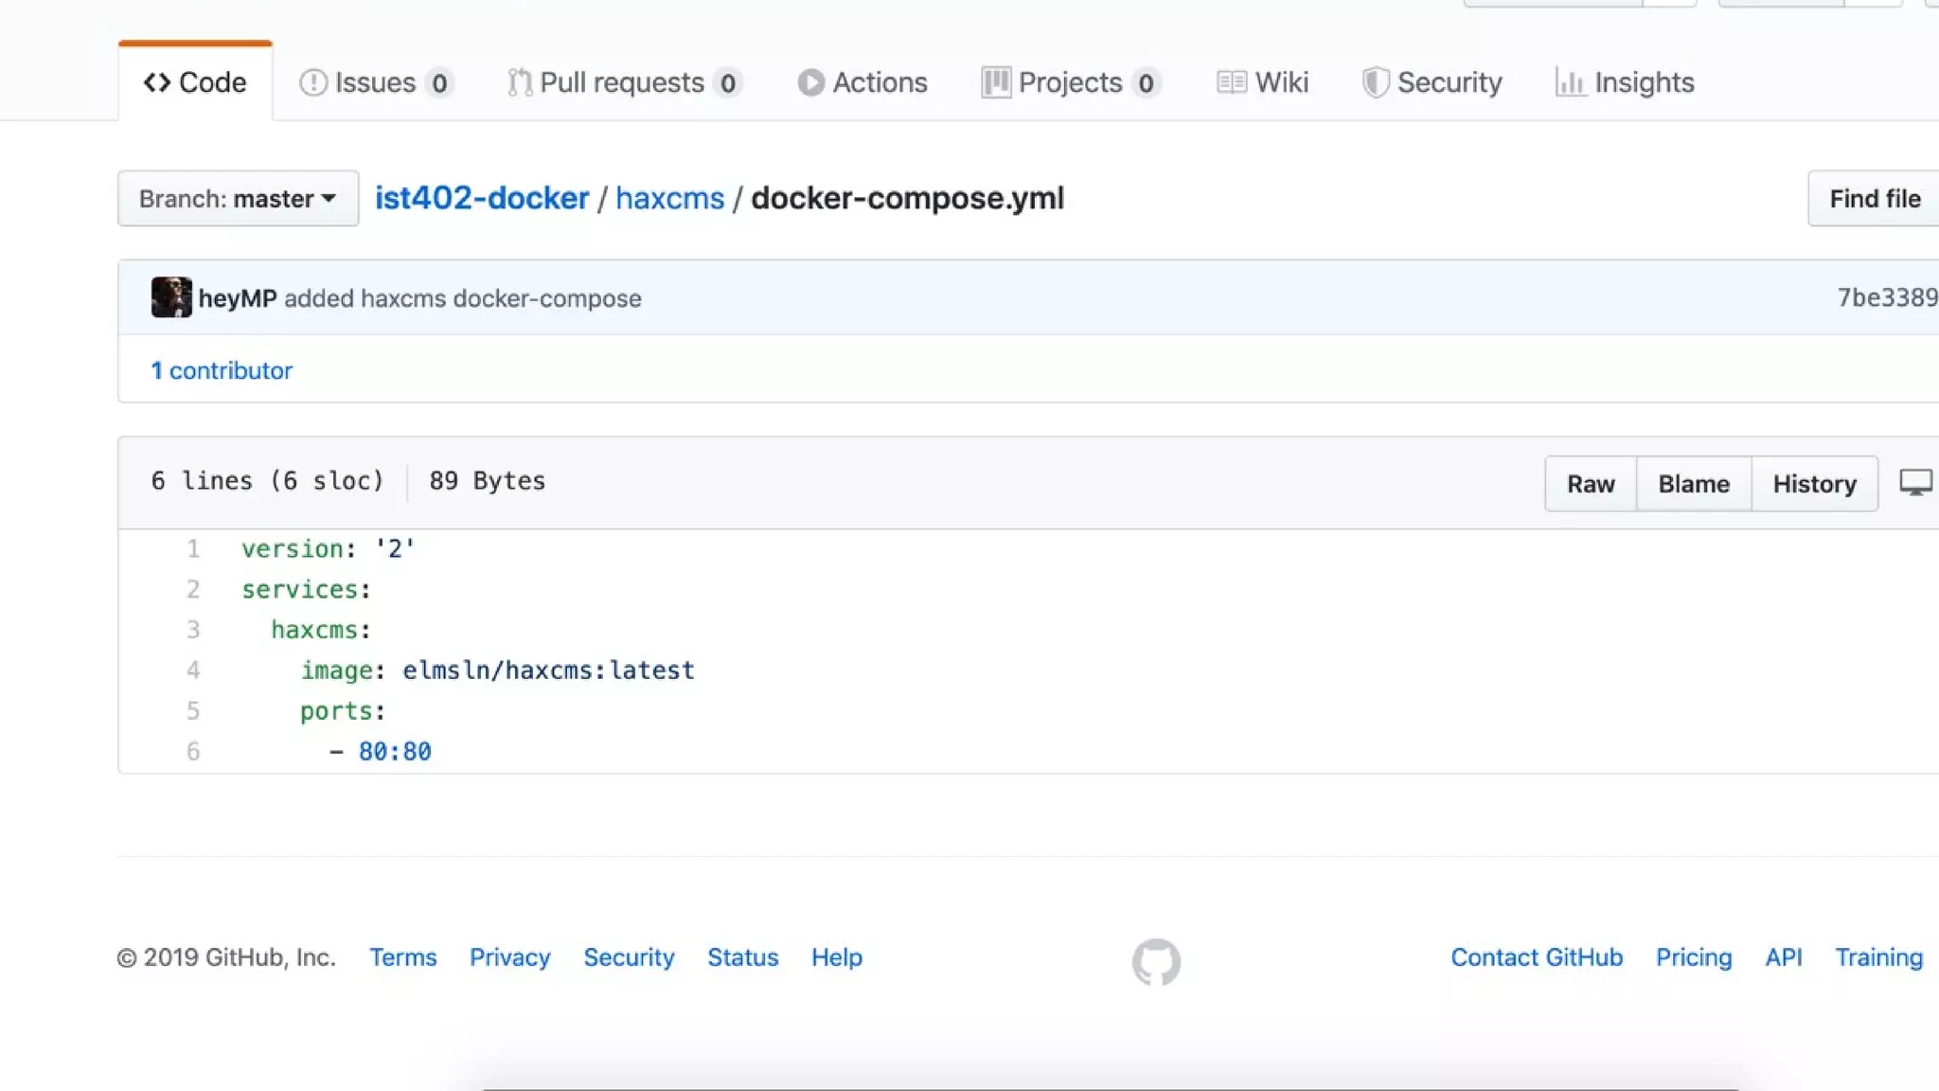
Task: Open the Issues tab
Action: pos(376,83)
